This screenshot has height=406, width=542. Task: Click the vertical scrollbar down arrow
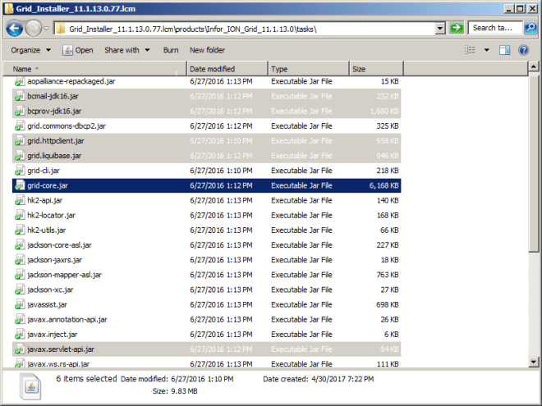[535, 362]
